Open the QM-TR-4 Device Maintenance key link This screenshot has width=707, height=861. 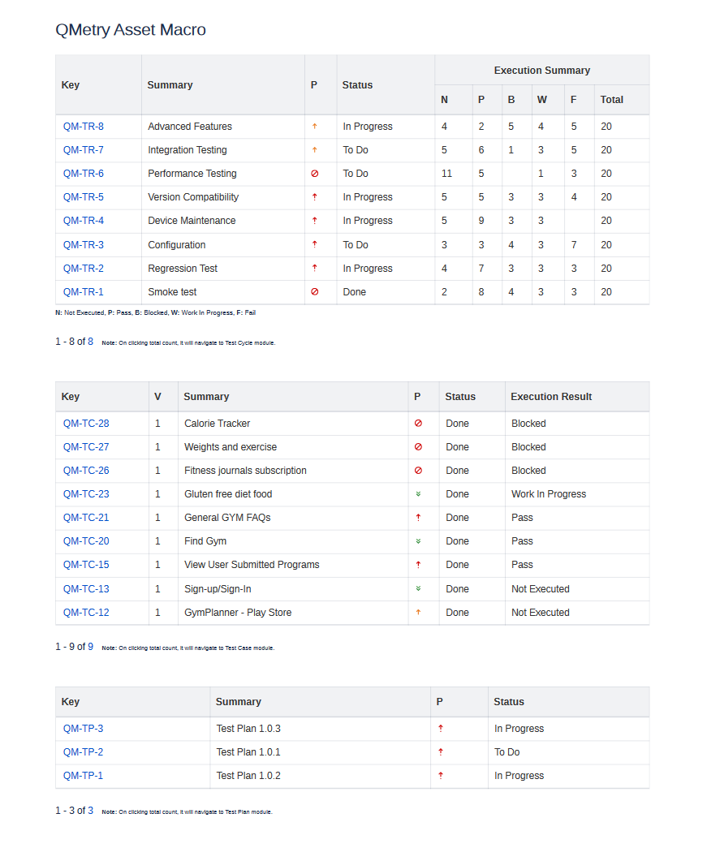[83, 221]
